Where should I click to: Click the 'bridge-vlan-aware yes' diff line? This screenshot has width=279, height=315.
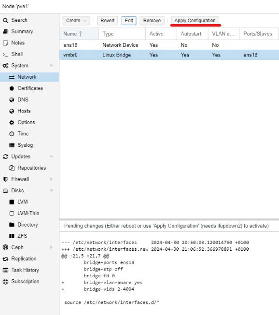click(113, 283)
